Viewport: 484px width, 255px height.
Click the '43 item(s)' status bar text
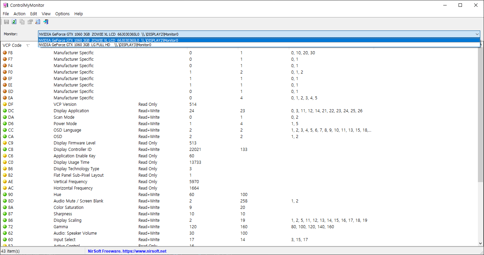[11, 251]
